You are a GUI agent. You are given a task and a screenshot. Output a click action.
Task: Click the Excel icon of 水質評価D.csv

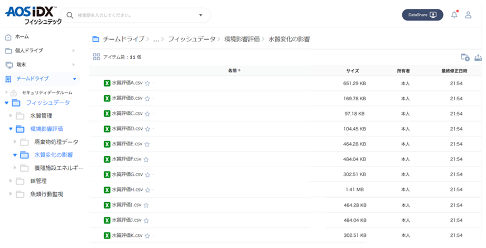(x=107, y=129)
